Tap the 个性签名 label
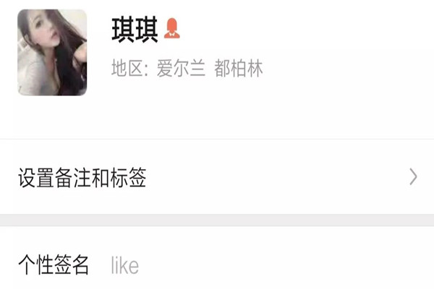This screenshot has height=289, width=434. point(54,264)
